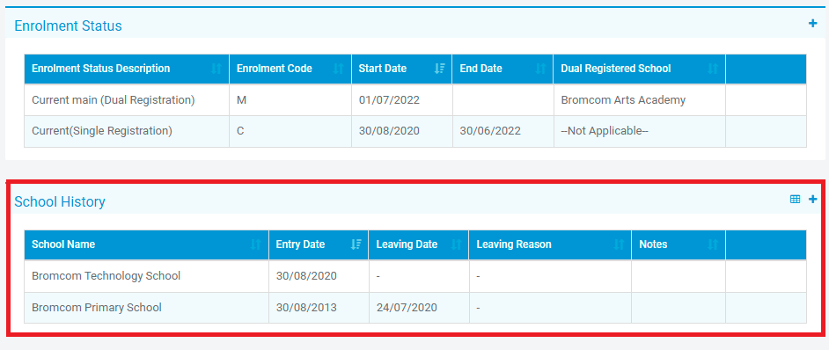829x350 pixels.
Task: Select enrolment code C cell
Action: click(290, 131)
